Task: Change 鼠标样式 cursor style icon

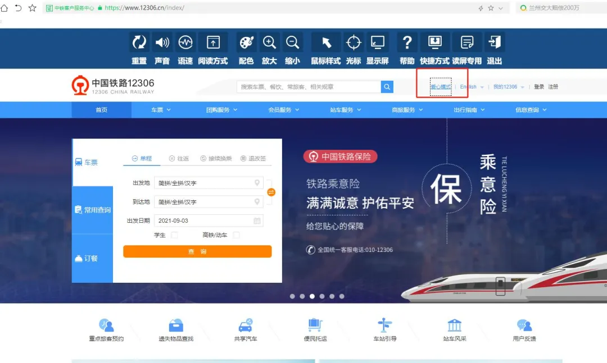Action: (x=326, y=42)
